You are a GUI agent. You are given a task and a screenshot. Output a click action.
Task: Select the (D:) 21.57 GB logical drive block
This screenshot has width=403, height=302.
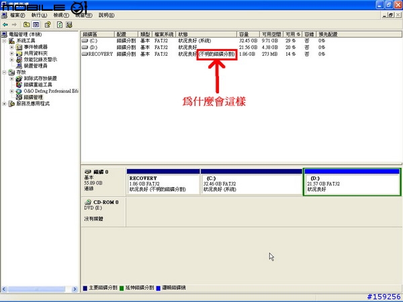pyautogui.click(x=352, y=182)
